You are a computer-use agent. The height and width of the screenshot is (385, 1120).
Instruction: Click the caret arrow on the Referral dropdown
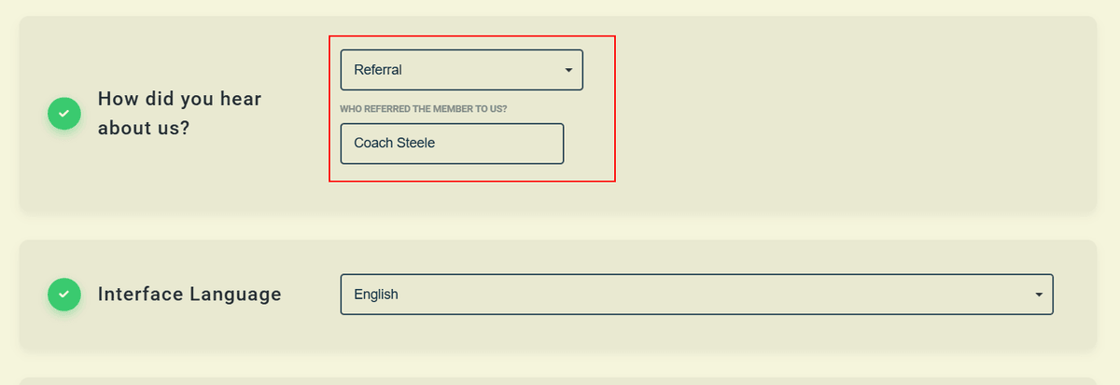coord(568,70)
